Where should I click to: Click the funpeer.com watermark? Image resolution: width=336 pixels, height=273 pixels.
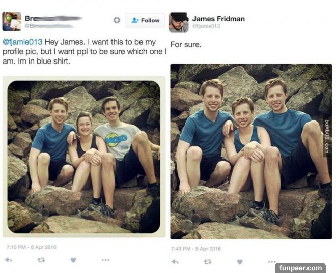(x=300, y=268)
